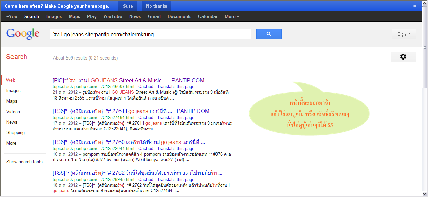
Task: Select Images in the left sidebar
Action: click(14, 90)
